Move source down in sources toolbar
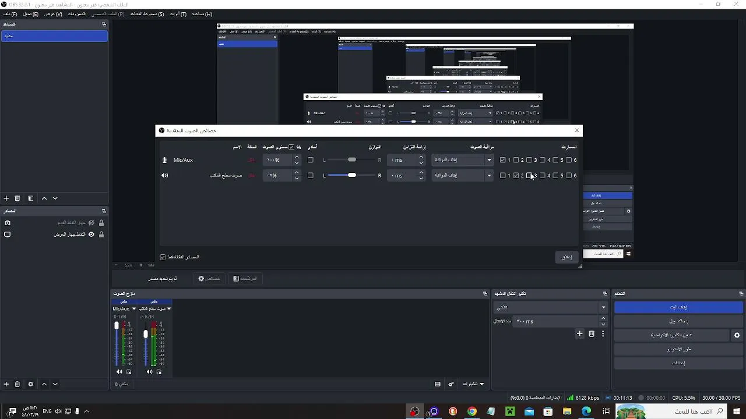The width and height of the screenshot is (746, 419). (x=55, y=384)
